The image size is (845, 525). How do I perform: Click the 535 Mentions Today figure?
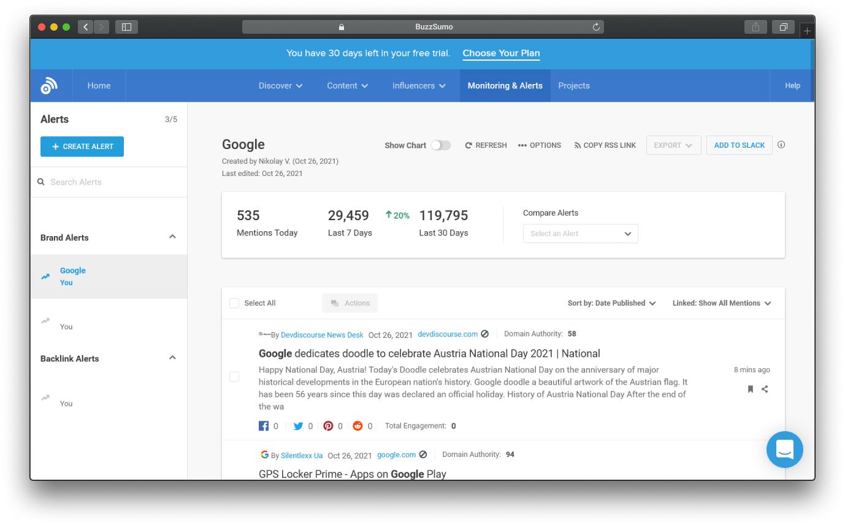pos(248,216)
